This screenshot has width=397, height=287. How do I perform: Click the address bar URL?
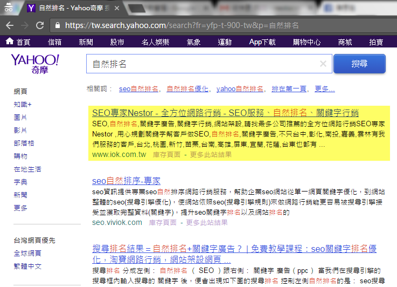tap(182, 25)
